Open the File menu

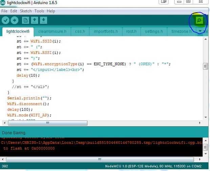pos(4,11)
